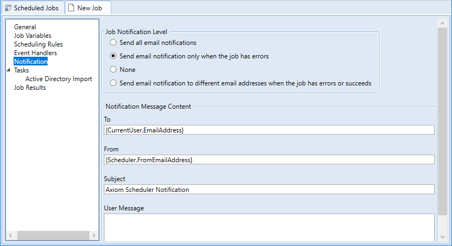Click the To email address field
This screenshot has height=246, width=452.
click(x=268, y=130)
